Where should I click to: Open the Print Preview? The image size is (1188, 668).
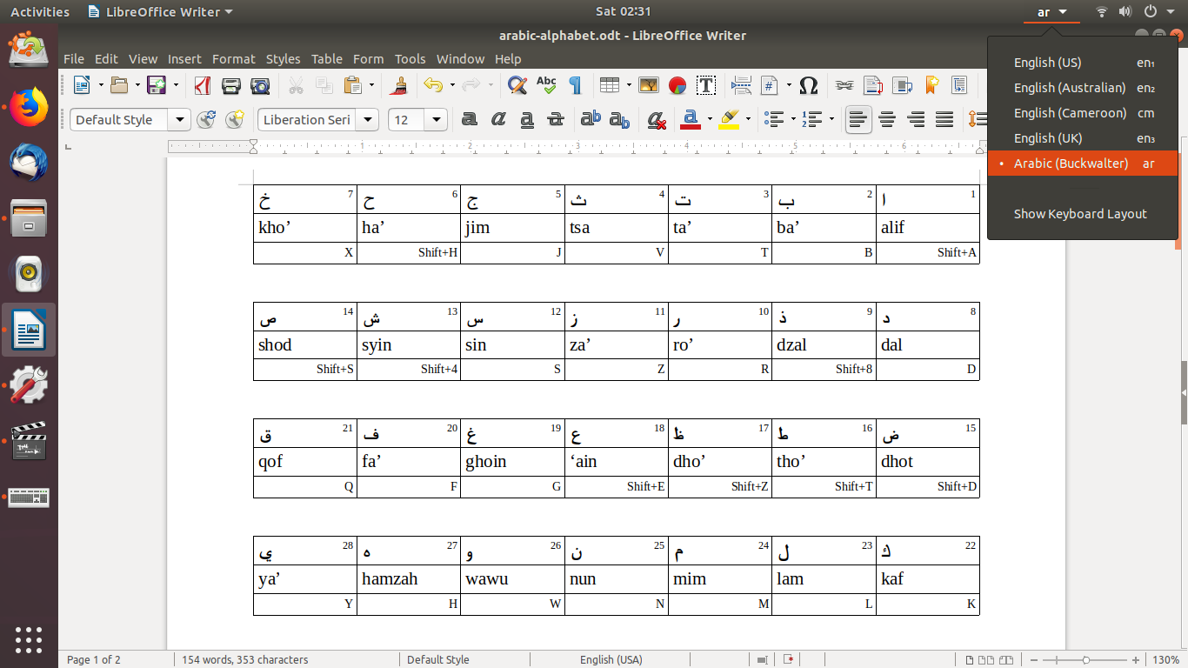click(260, 85)
